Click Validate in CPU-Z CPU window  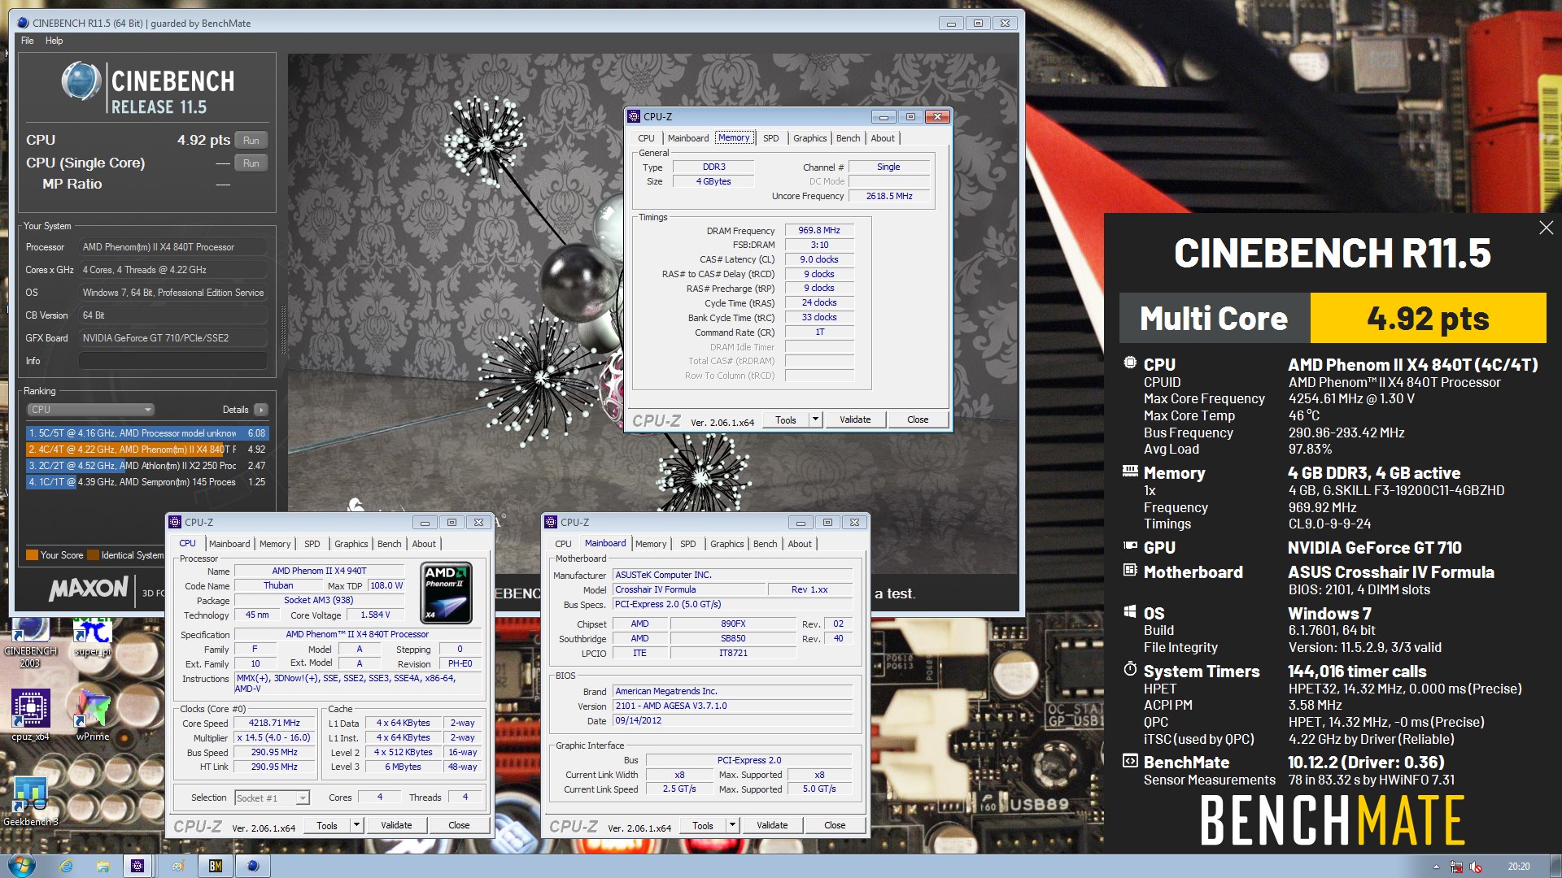[x=396, y=825]
